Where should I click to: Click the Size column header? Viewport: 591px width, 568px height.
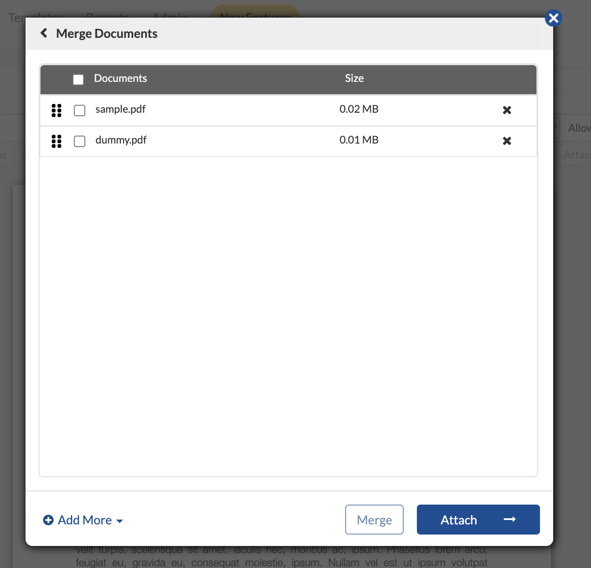[354, 78]
